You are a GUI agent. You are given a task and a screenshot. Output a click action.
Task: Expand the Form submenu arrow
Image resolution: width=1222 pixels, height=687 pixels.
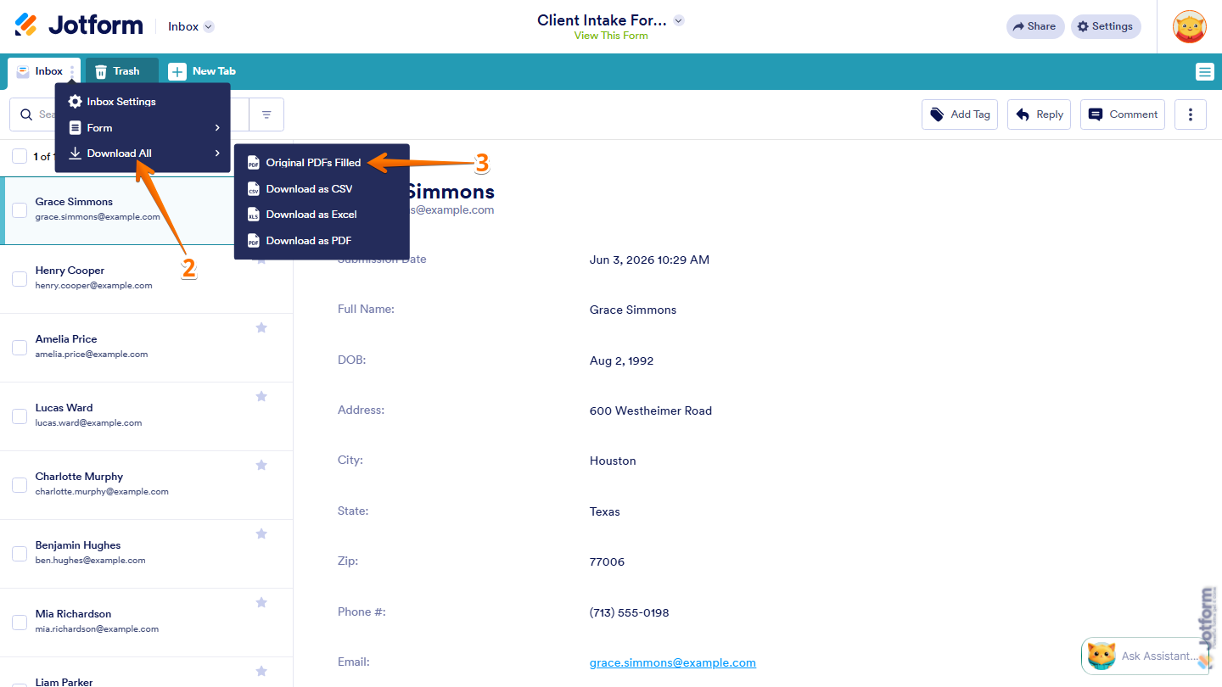217,128
